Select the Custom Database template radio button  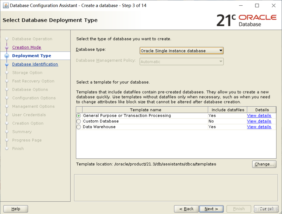click(79, 121)
